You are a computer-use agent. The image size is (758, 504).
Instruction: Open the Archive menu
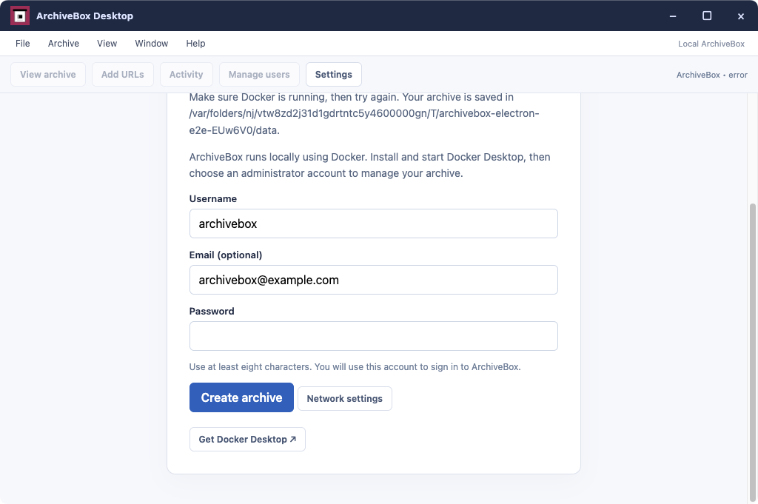[x=64, y=44]
